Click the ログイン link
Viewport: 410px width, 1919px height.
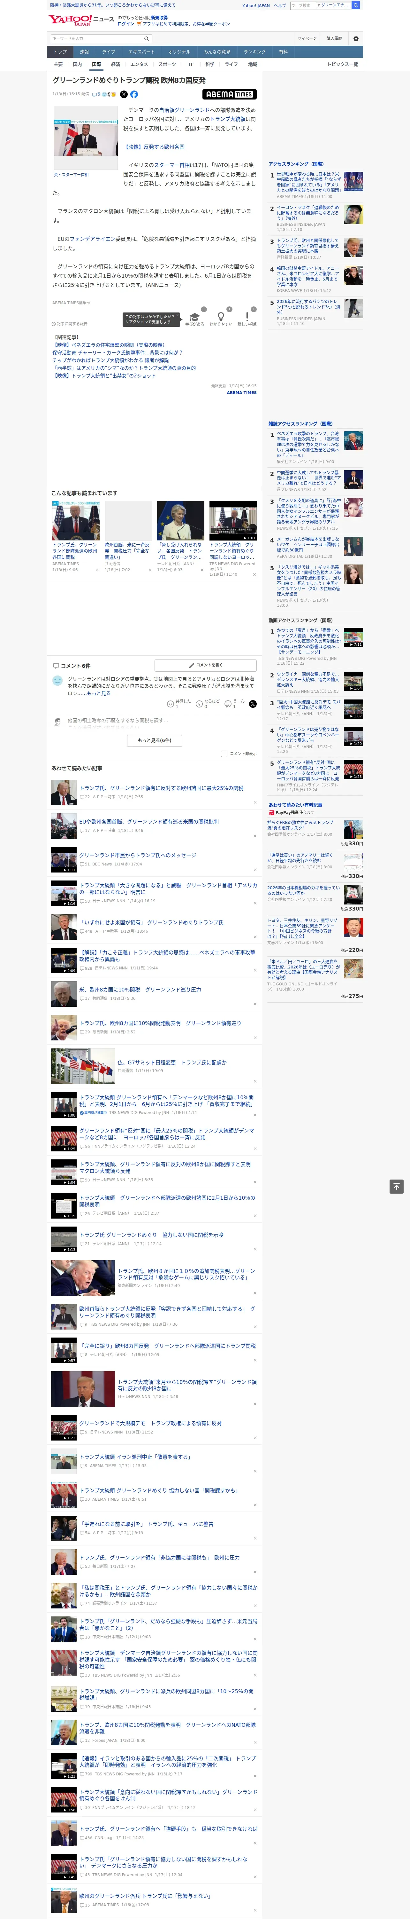point(126,24)
